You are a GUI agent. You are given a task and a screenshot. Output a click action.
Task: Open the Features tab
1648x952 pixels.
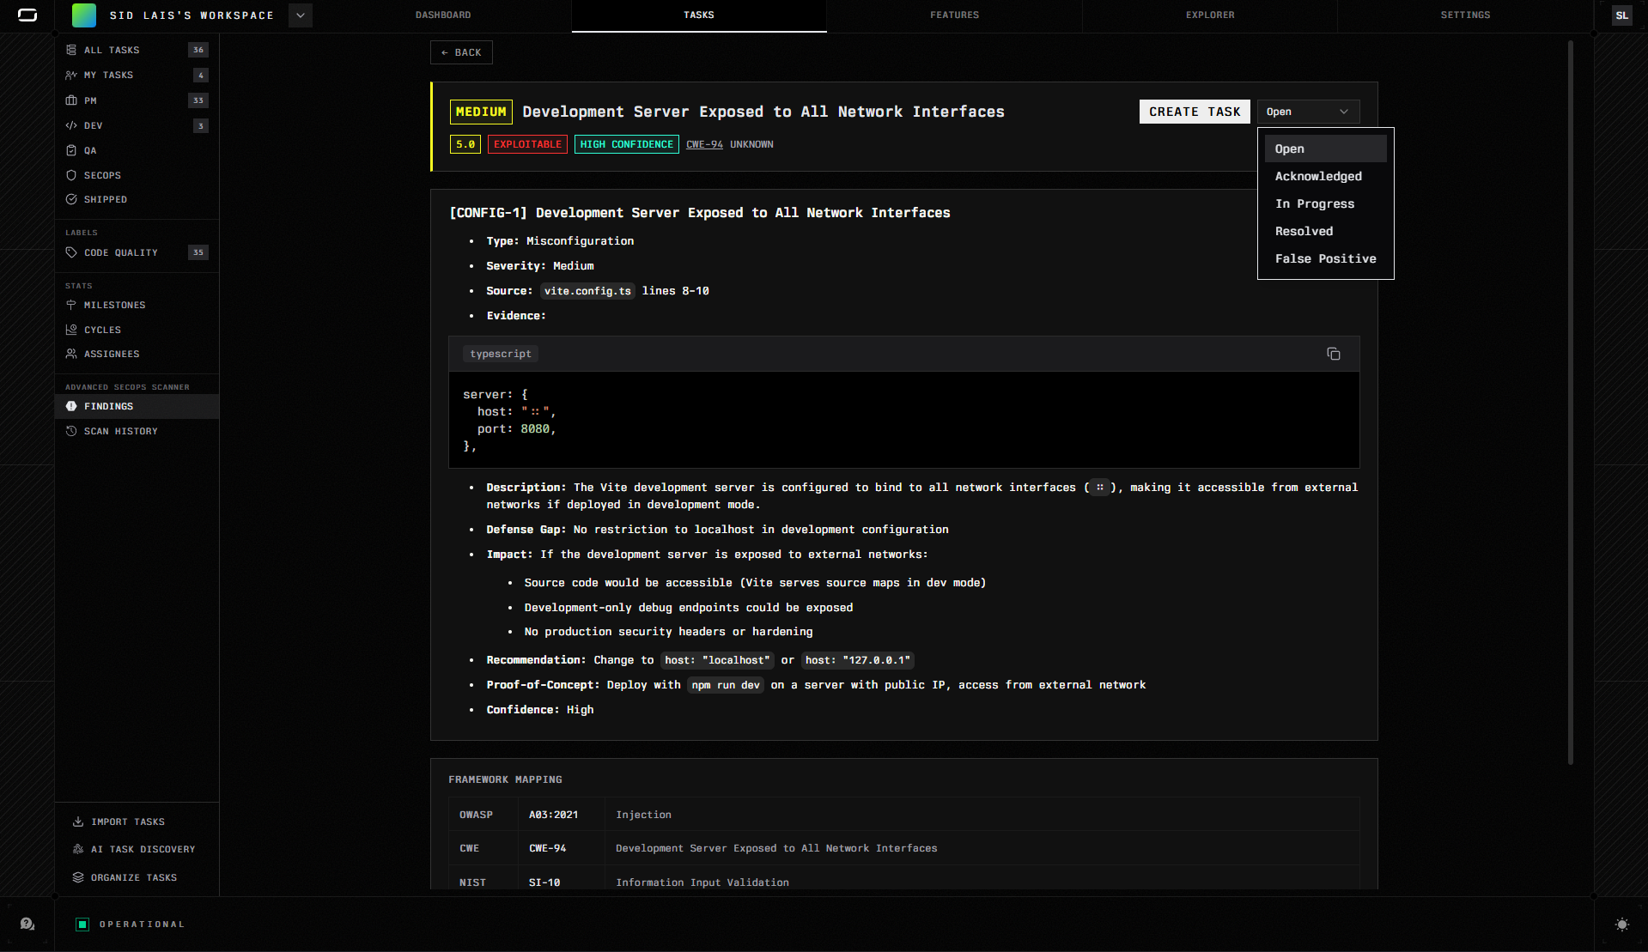954,15
